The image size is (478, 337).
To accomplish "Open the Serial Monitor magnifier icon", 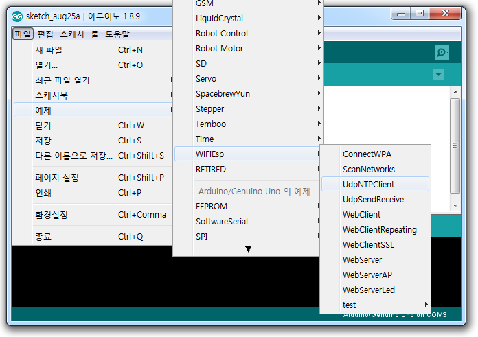I will point(442,52).
